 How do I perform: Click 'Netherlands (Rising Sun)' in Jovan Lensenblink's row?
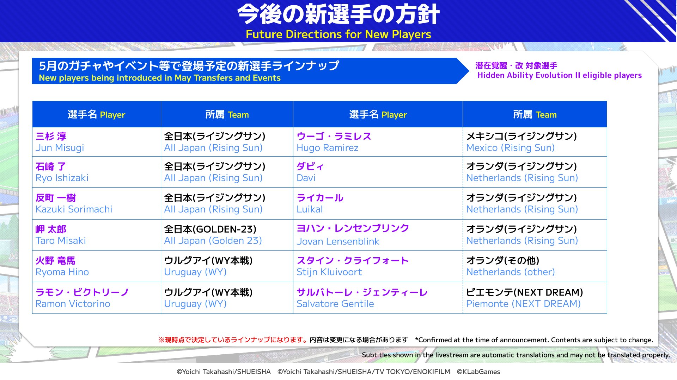535,235
